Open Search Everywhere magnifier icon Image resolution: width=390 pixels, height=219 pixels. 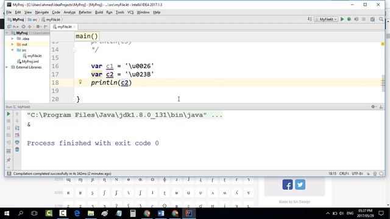[x=381, y=19]
